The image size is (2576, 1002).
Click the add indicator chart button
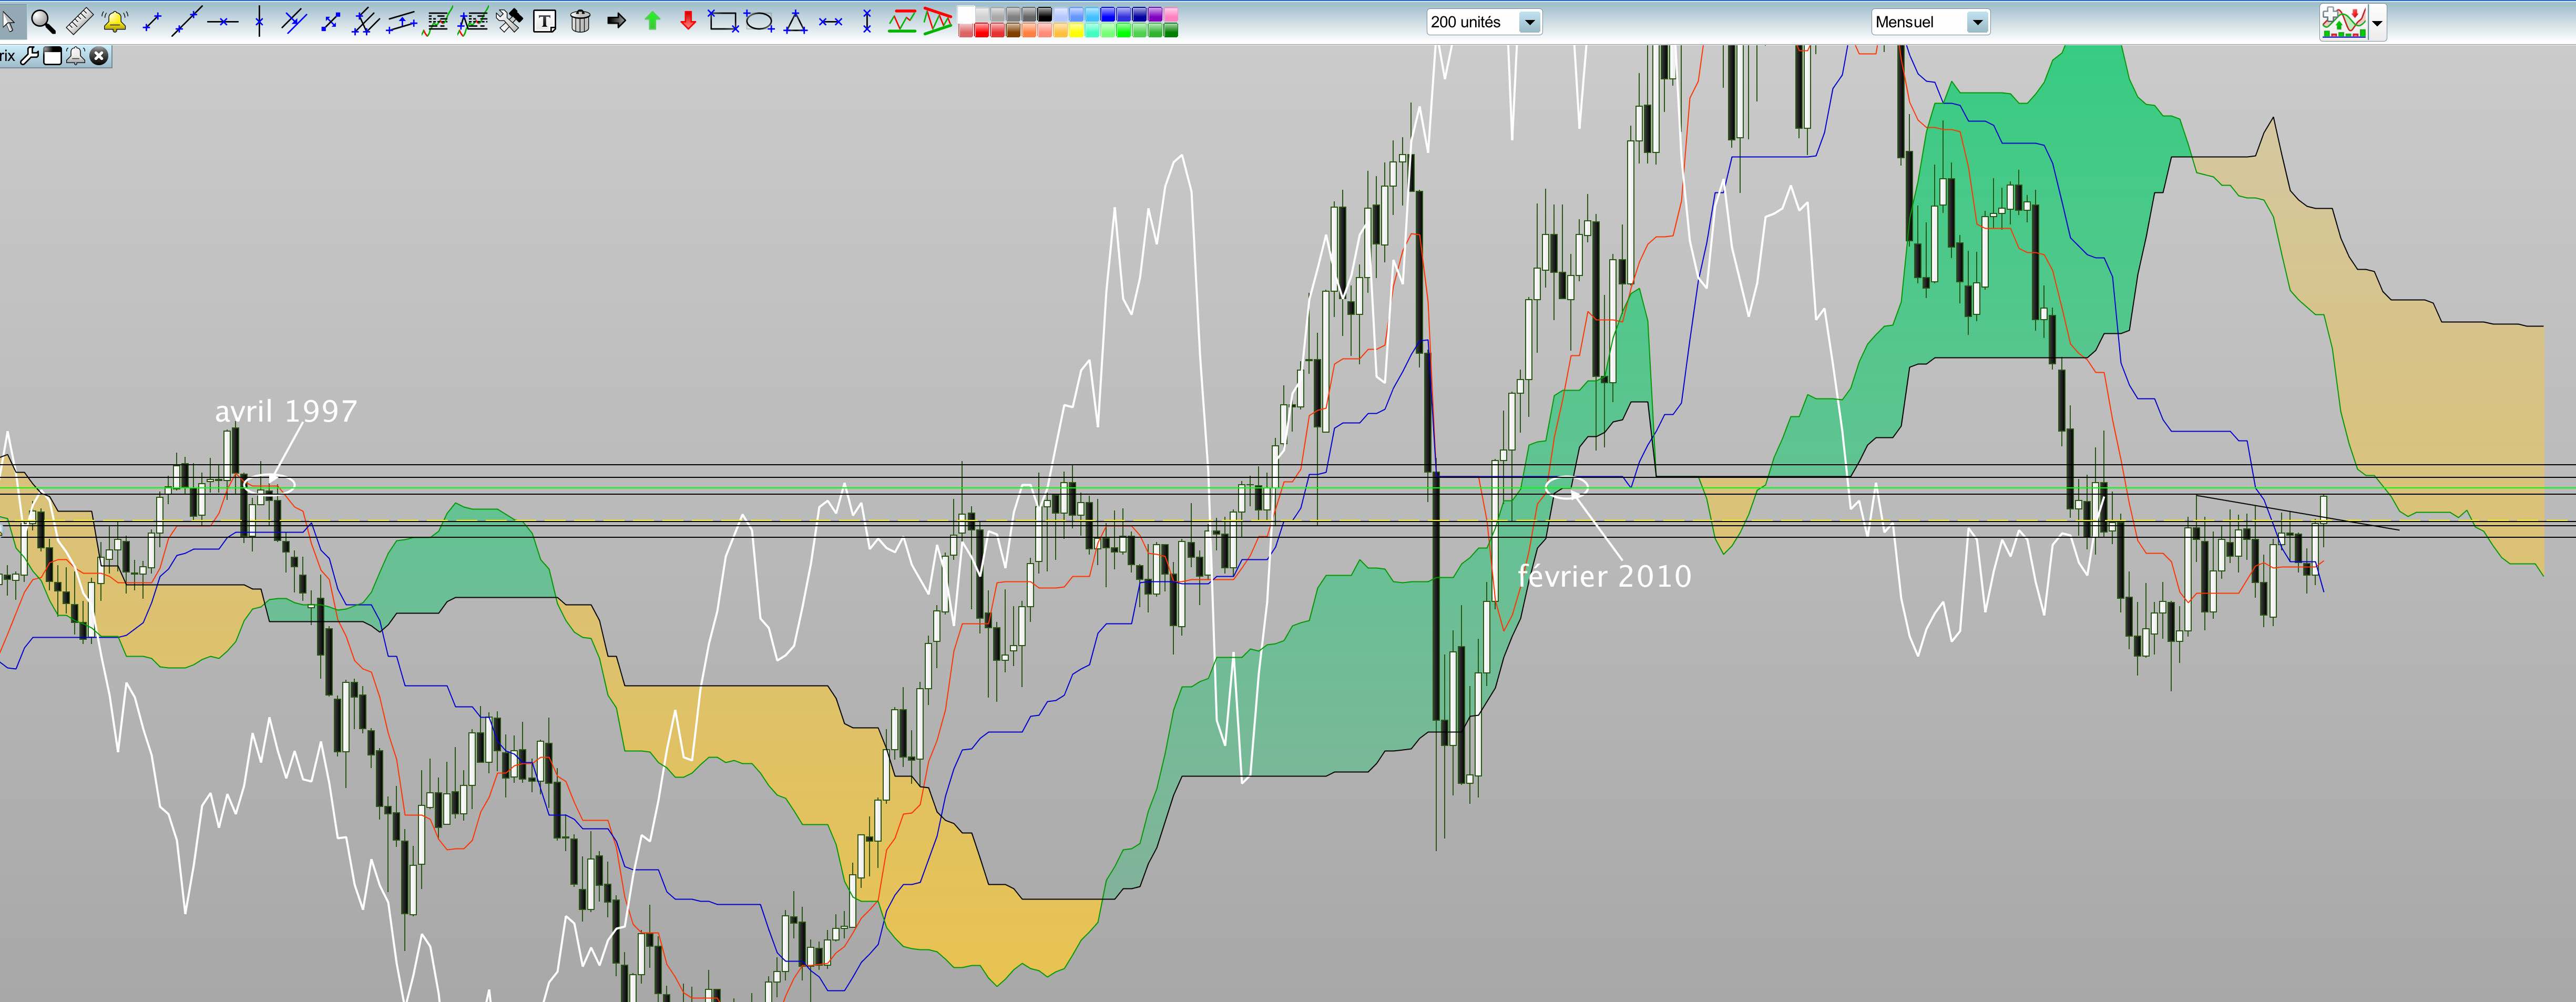2344,22
